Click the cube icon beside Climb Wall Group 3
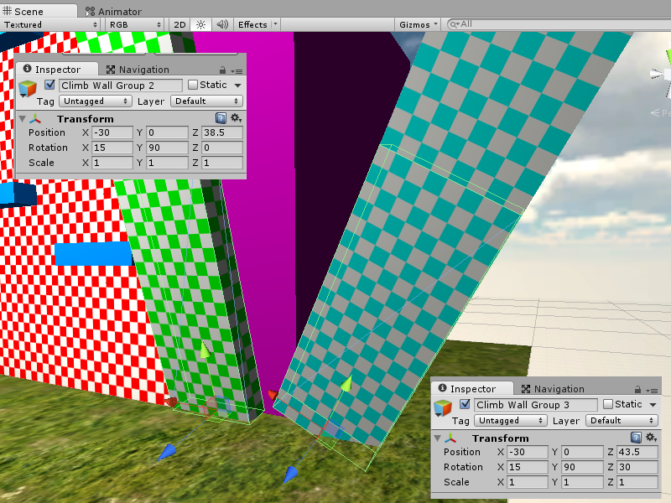 (441, 405)
